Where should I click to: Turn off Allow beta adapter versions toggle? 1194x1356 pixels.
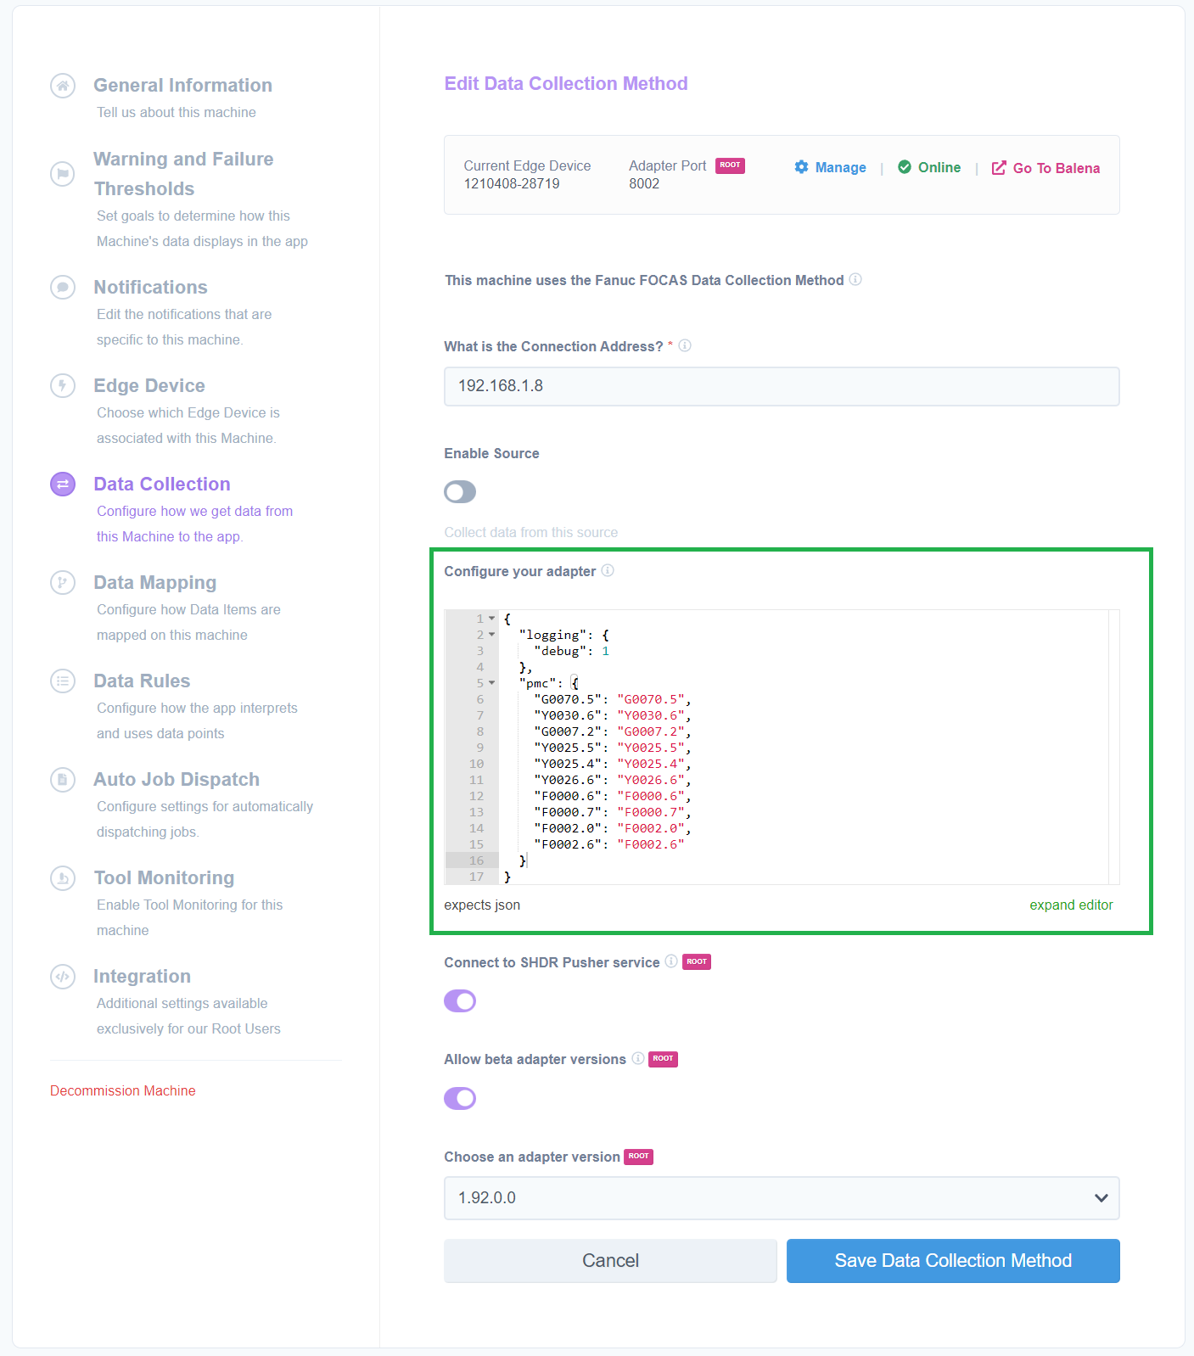pos(460,1099)
